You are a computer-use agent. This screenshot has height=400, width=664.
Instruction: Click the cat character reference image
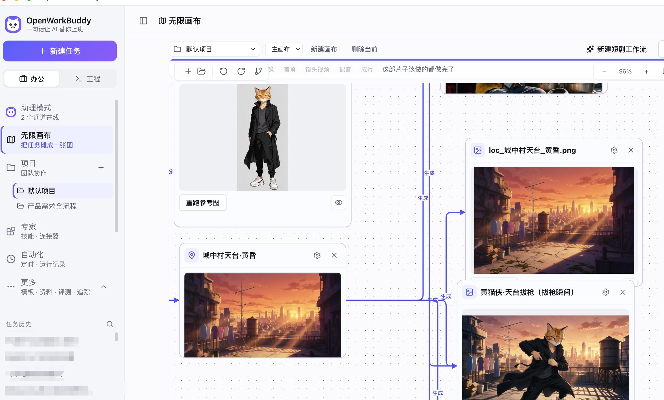pos(262,137)
